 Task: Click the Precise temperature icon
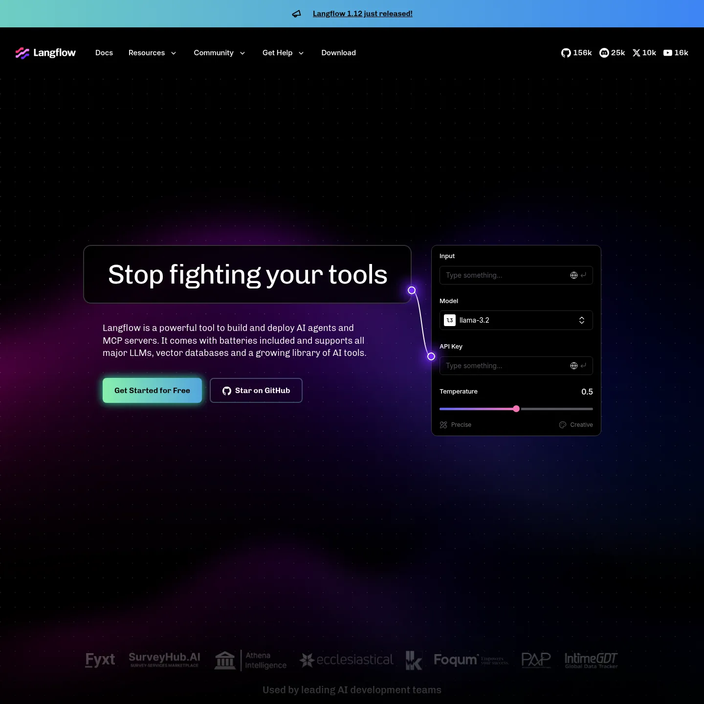tap(443, 425)
